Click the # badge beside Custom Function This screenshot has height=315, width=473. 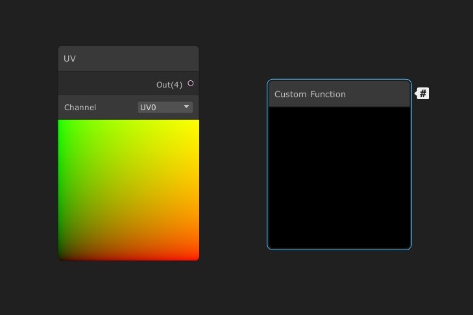click(422, 93)
